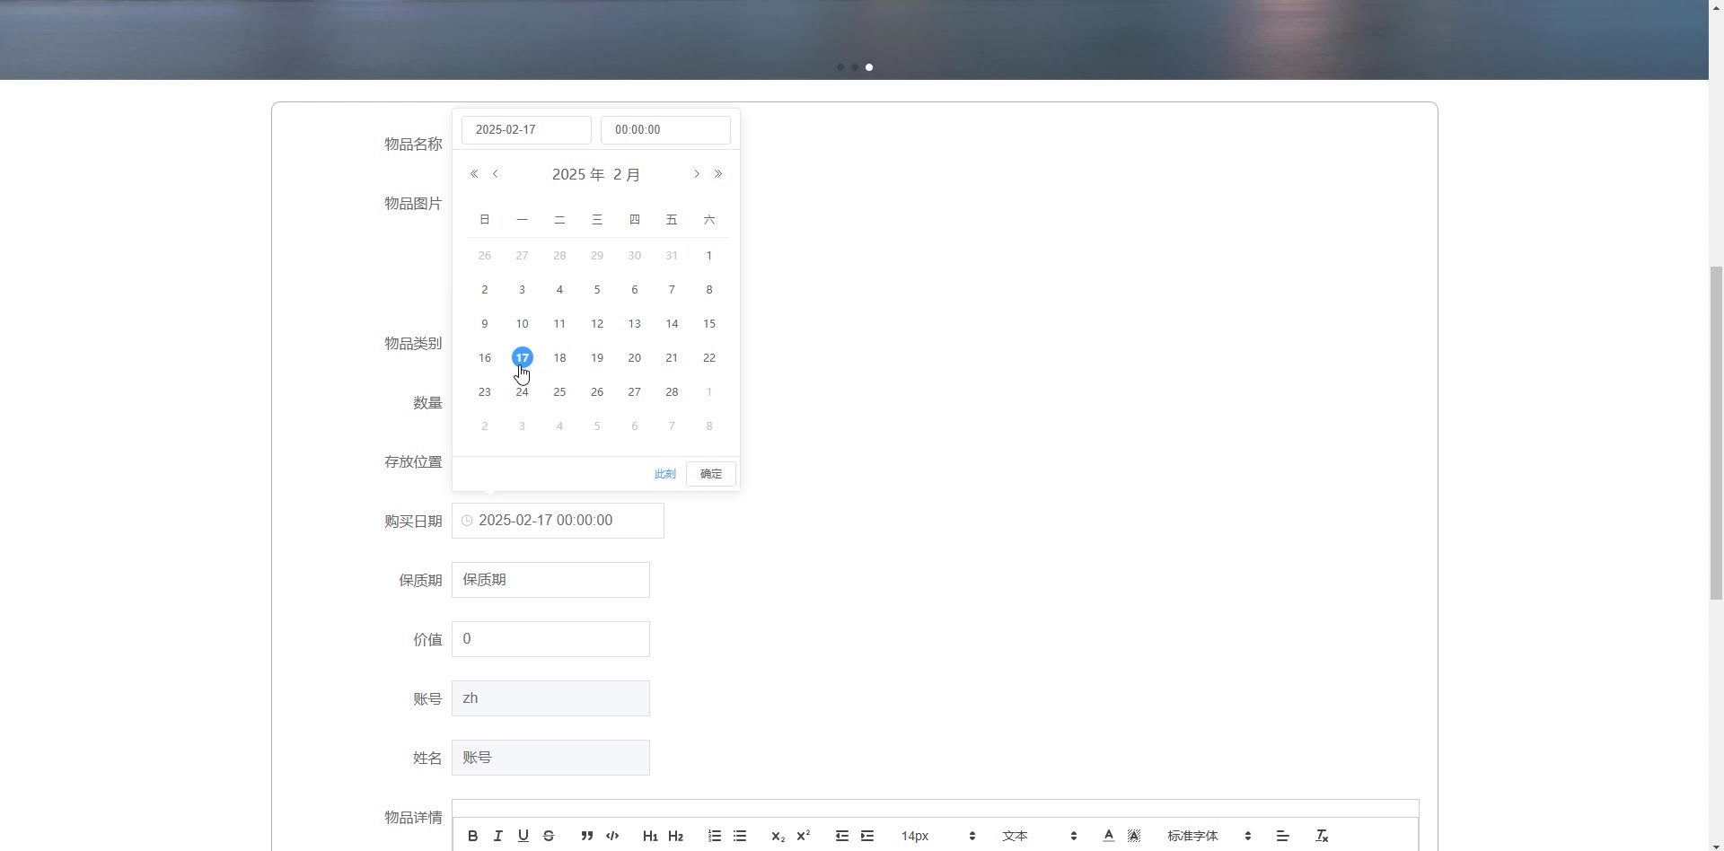1724x851 pixels.
Task: Toggle strikethrough formatting in editor toolbar
Action: click(549, 836)
